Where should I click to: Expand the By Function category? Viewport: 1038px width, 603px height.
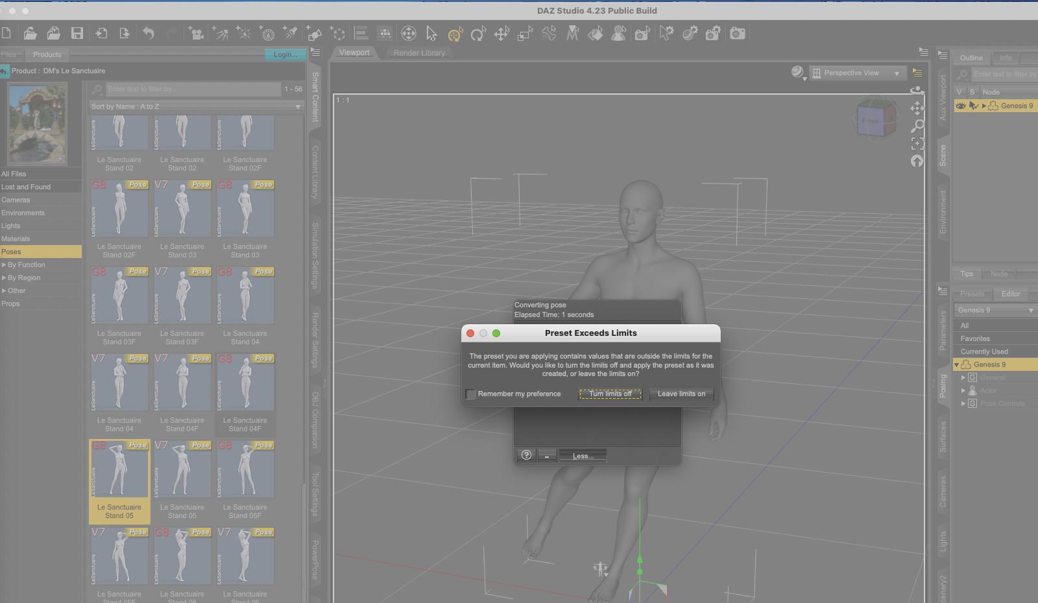point(4,265)
